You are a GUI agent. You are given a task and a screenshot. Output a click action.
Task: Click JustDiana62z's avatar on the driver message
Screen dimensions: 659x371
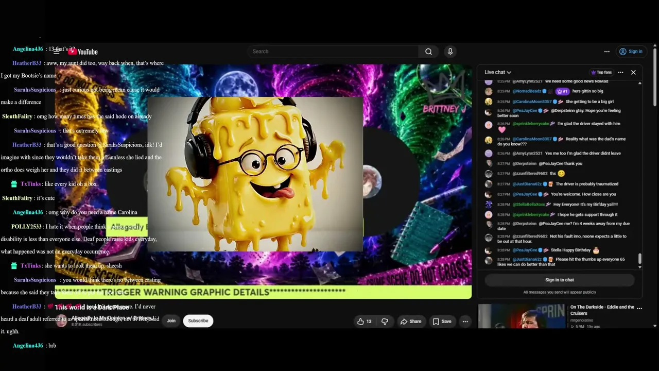point(489,184)
